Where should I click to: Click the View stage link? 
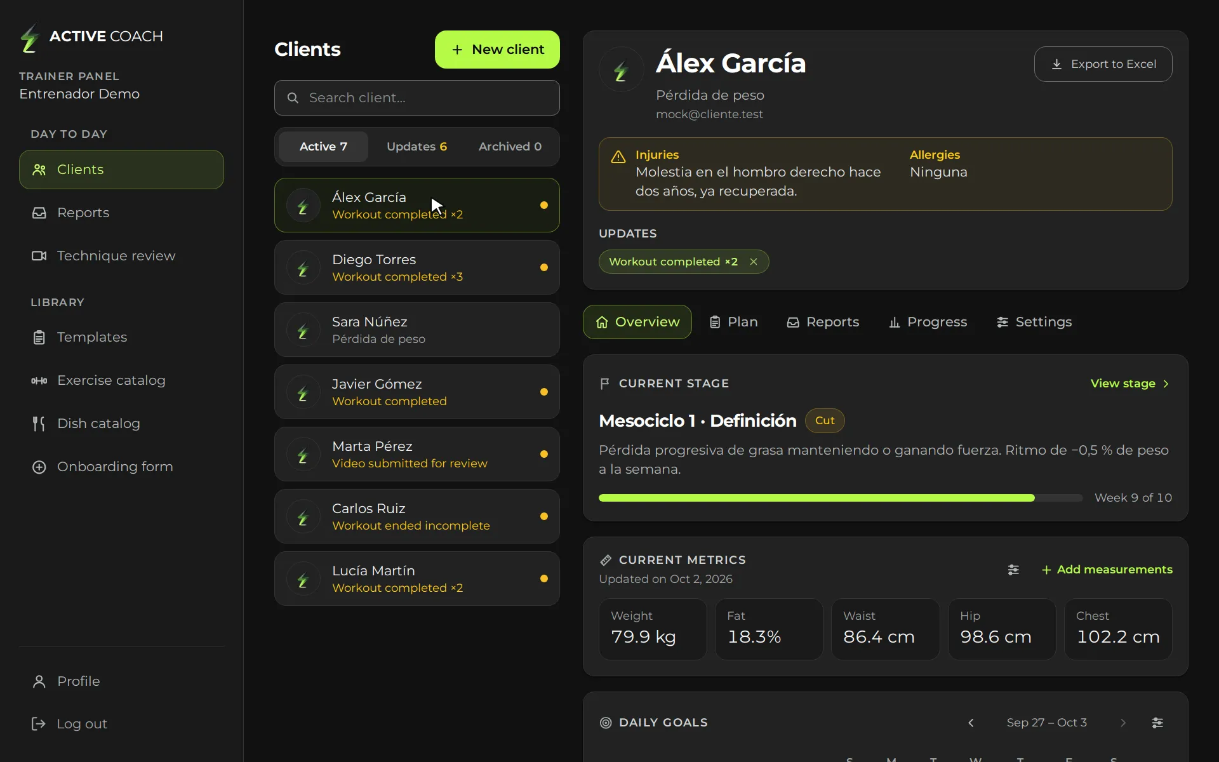tap(1130, 384)
